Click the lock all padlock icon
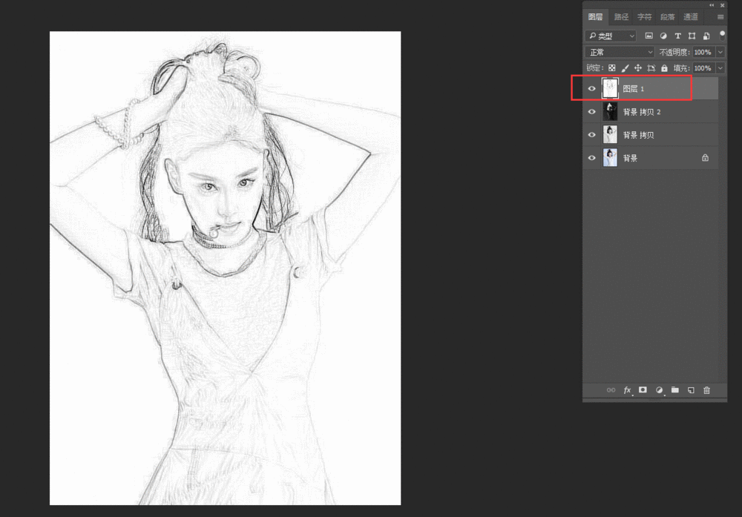The height and width of the screenshot is (517, 742). pyautogui.click(x=664, y=68)
